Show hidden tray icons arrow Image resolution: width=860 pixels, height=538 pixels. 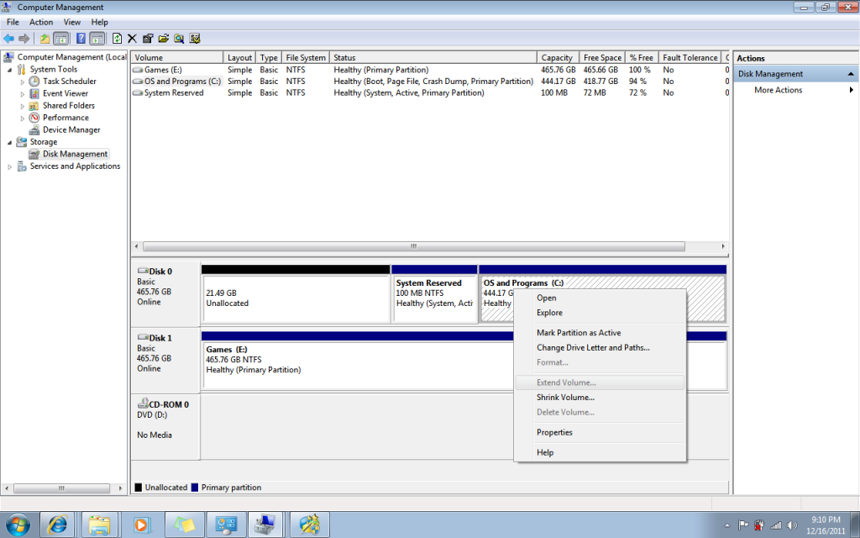[727, 526]
